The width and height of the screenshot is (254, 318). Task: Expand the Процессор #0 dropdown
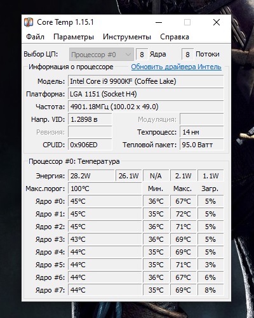(102, 55)
